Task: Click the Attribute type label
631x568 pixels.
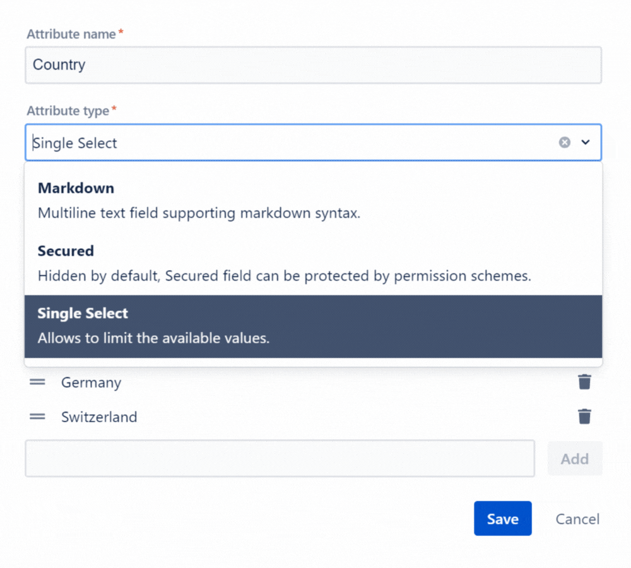Action: 68,111
